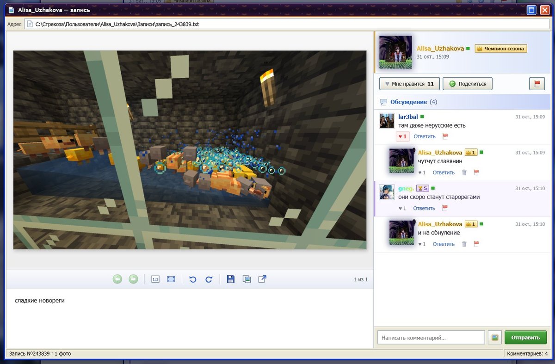Viewport: 555px width, 364px height.
Task: Open lar3bal's avatar thumbnail
Action: pyautogui.click(x=387, y=121)
